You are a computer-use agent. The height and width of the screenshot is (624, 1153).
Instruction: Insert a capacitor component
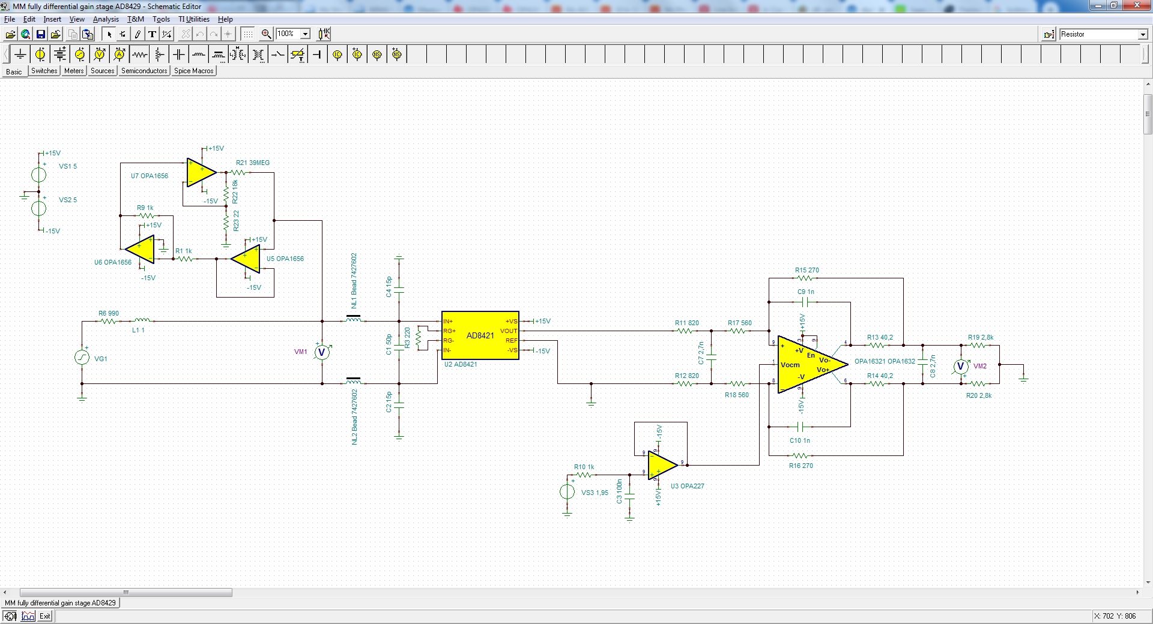(x=179, y=55)
